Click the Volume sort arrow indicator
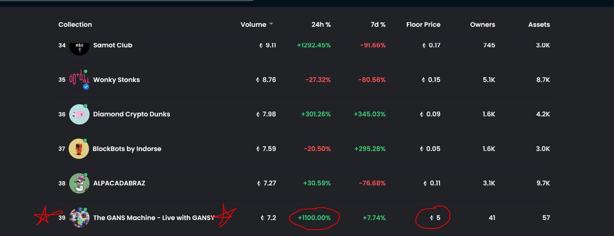This screenshot has width=614, height=236. (x=271, y=25)
